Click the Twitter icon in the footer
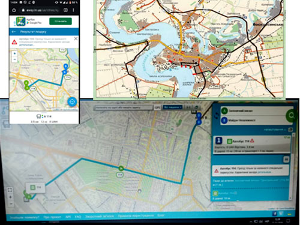This screenshot has width=300, height=225. point(281,214)
